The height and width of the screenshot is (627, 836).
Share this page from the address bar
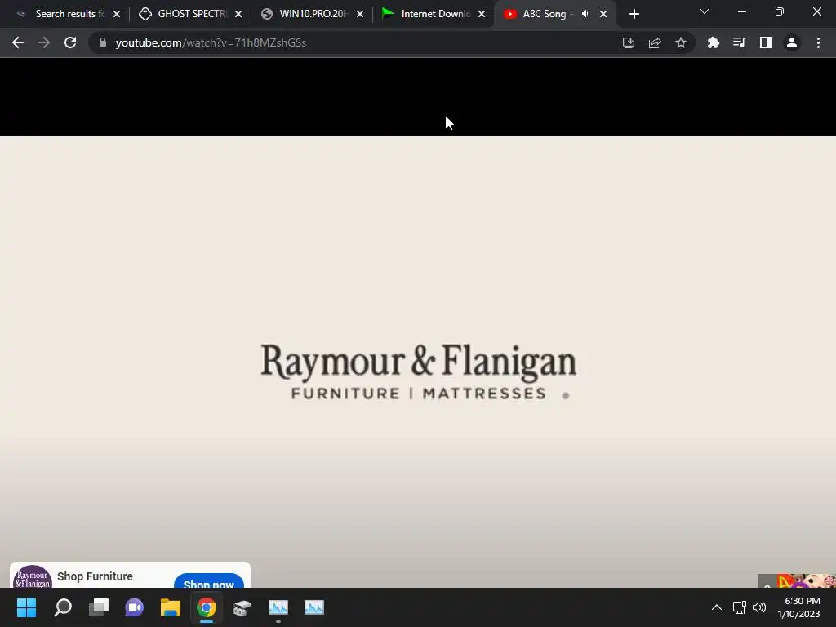pos(655,42)
